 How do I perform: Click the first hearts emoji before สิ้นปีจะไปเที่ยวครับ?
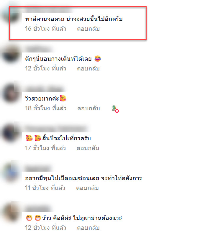29,138
